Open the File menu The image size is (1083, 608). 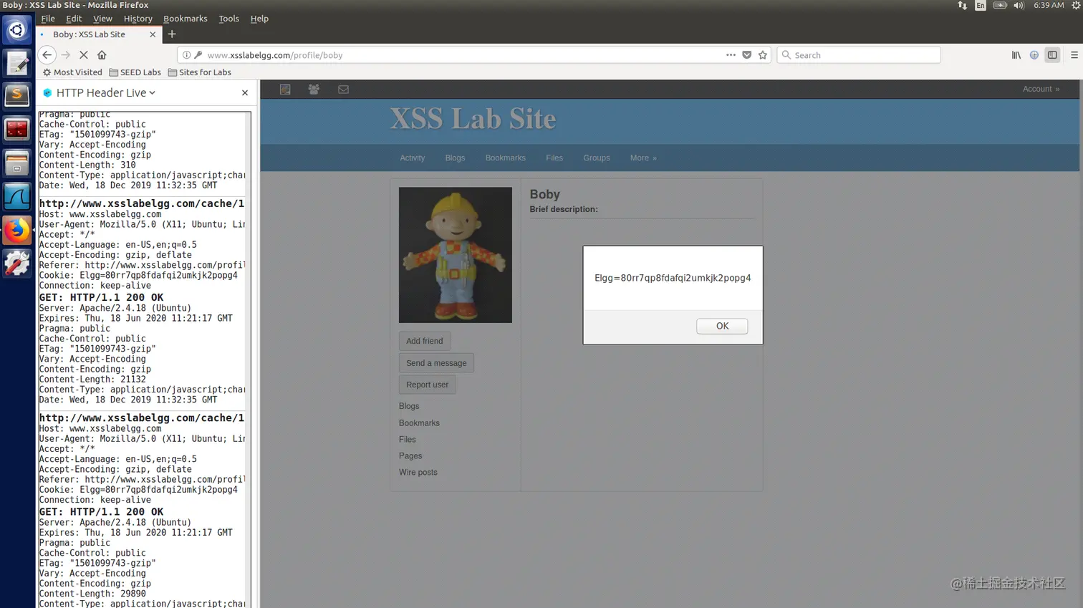(x=48, y=19)
